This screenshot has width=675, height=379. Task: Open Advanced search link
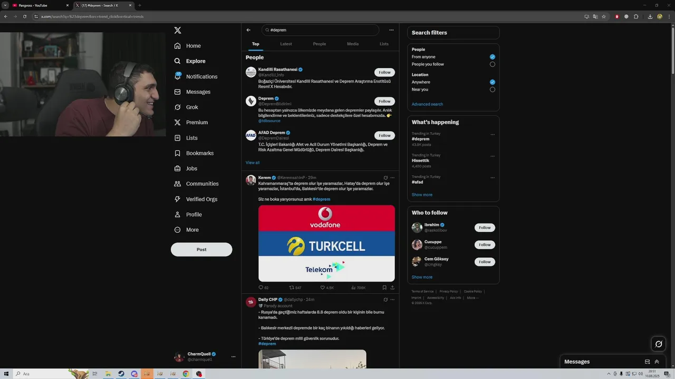click(427, 104)
